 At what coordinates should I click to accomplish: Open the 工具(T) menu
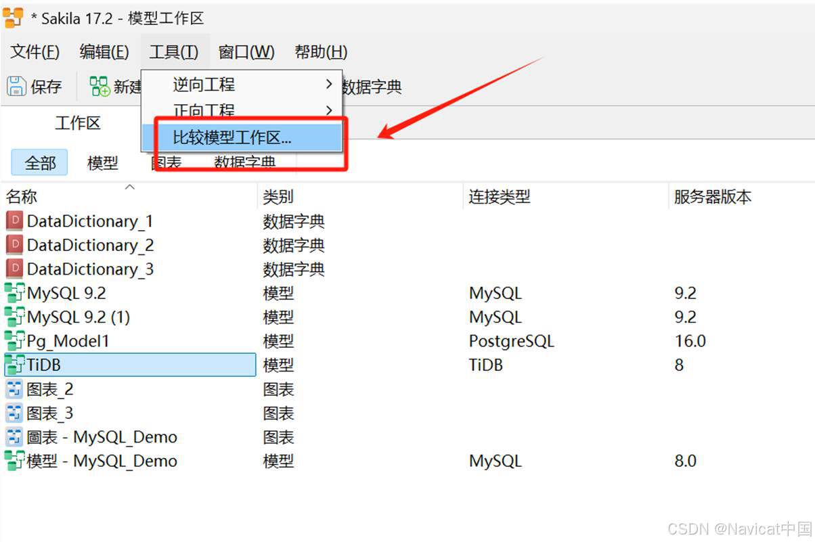(174, 52)
